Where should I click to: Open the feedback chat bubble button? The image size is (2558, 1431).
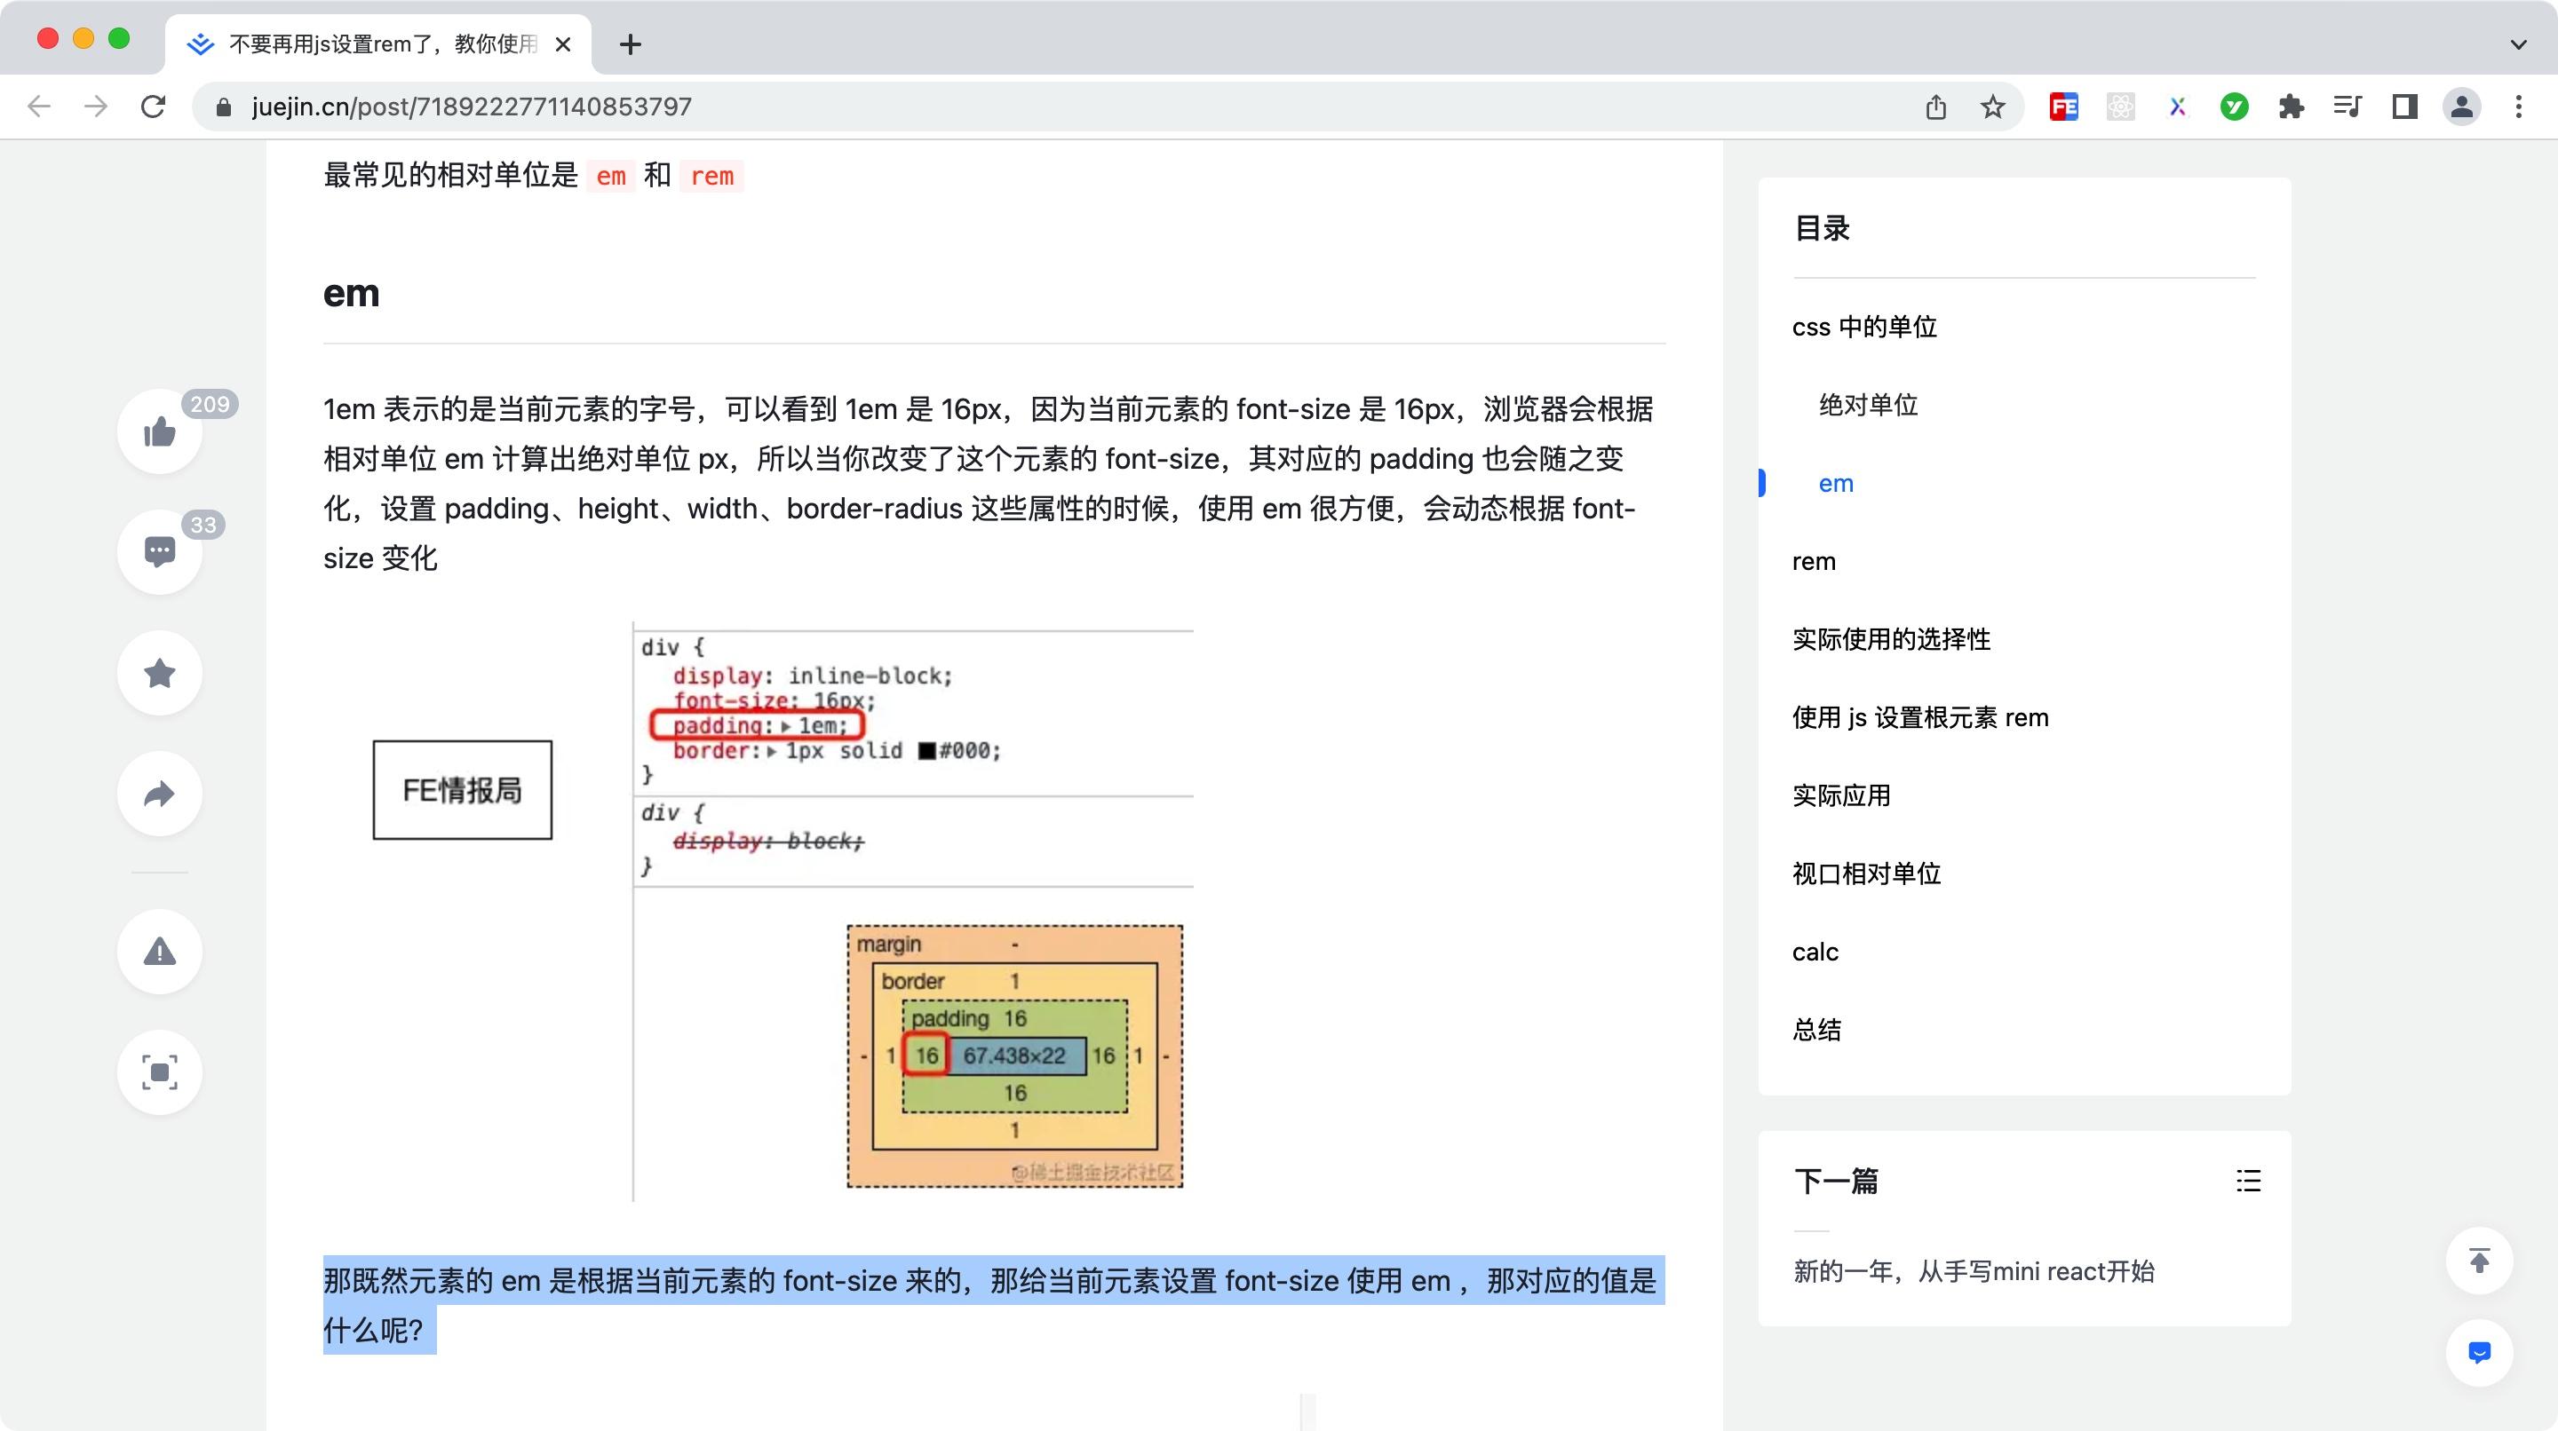pyautogui.click(x=2479, y=1353)
